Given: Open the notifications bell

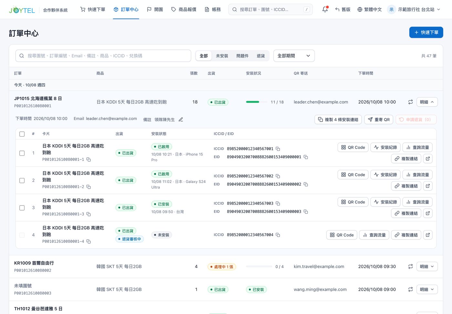Looking at the screenshot, I should [x=325, y=9].
